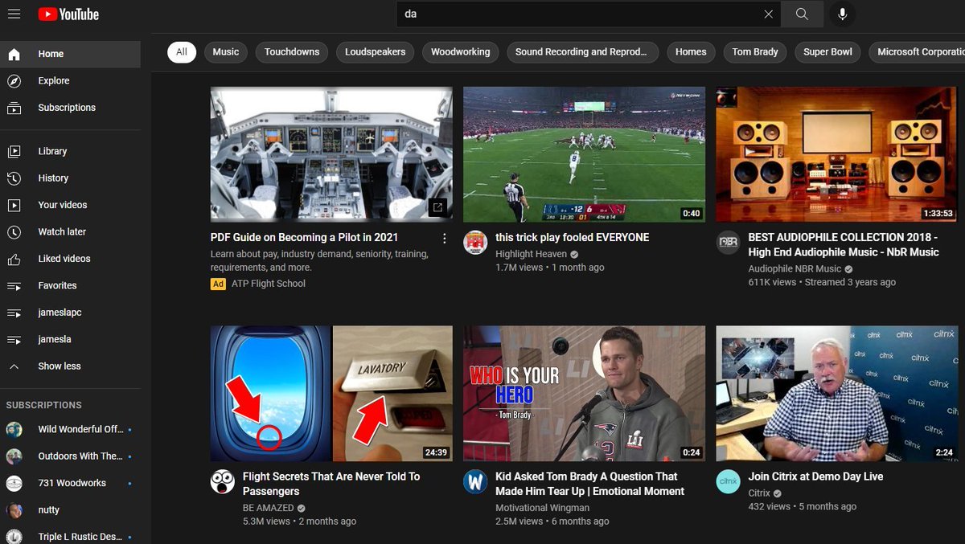Open three-dot menu on pilot ad
This screenshot has width=965, height=544.
(x=444, y=238)
